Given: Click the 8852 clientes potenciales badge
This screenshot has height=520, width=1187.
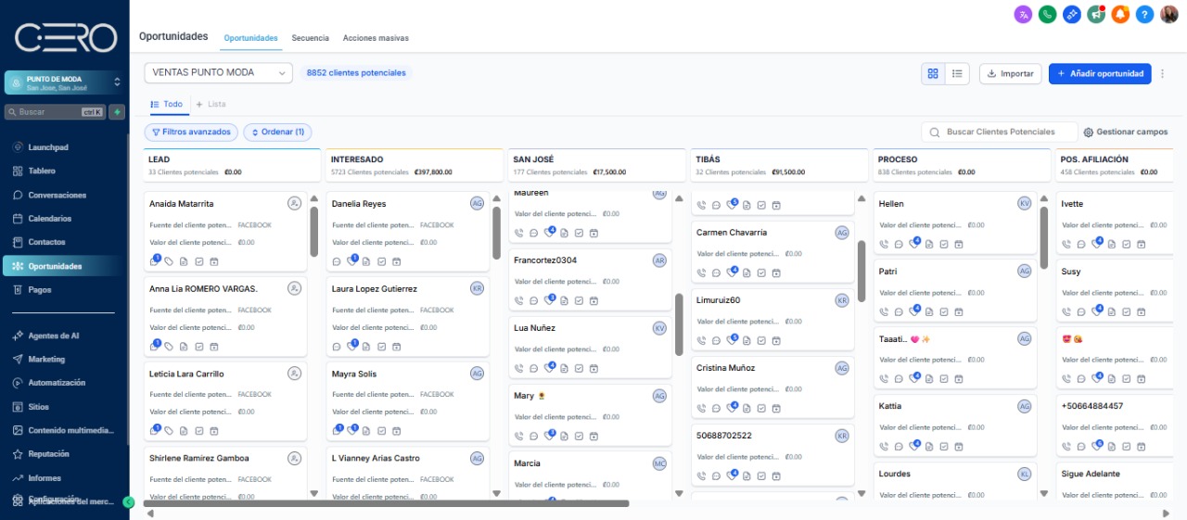Looking at the screenshot, I should click(x=356, y=72).
